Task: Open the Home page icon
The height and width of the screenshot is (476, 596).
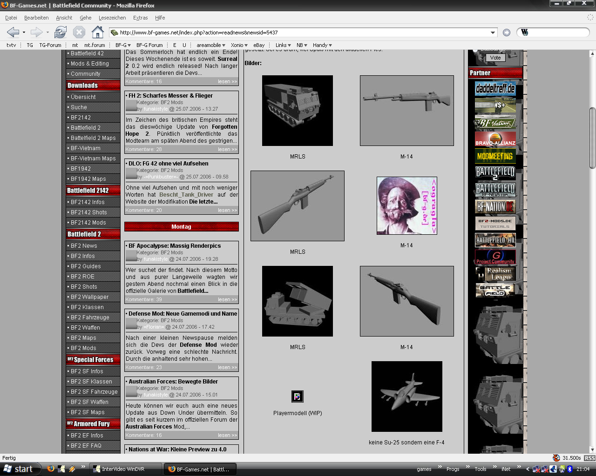Action: (x=97, y=32)
